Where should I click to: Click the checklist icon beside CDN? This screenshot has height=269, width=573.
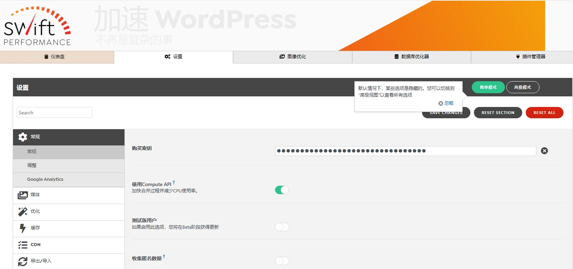coord(23,245)
